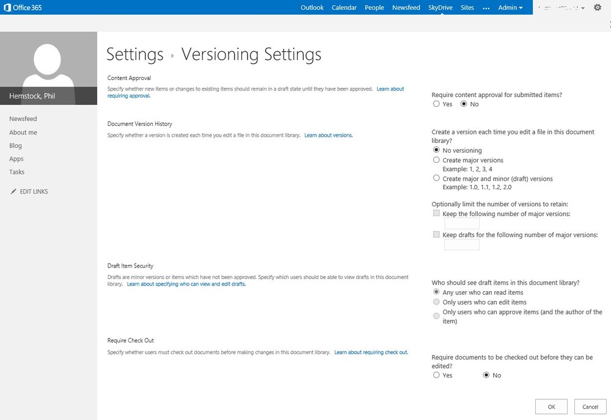Screen dimensions: 611x420
Task: Choose the No versioning option
Action: (x=436, y=150)
